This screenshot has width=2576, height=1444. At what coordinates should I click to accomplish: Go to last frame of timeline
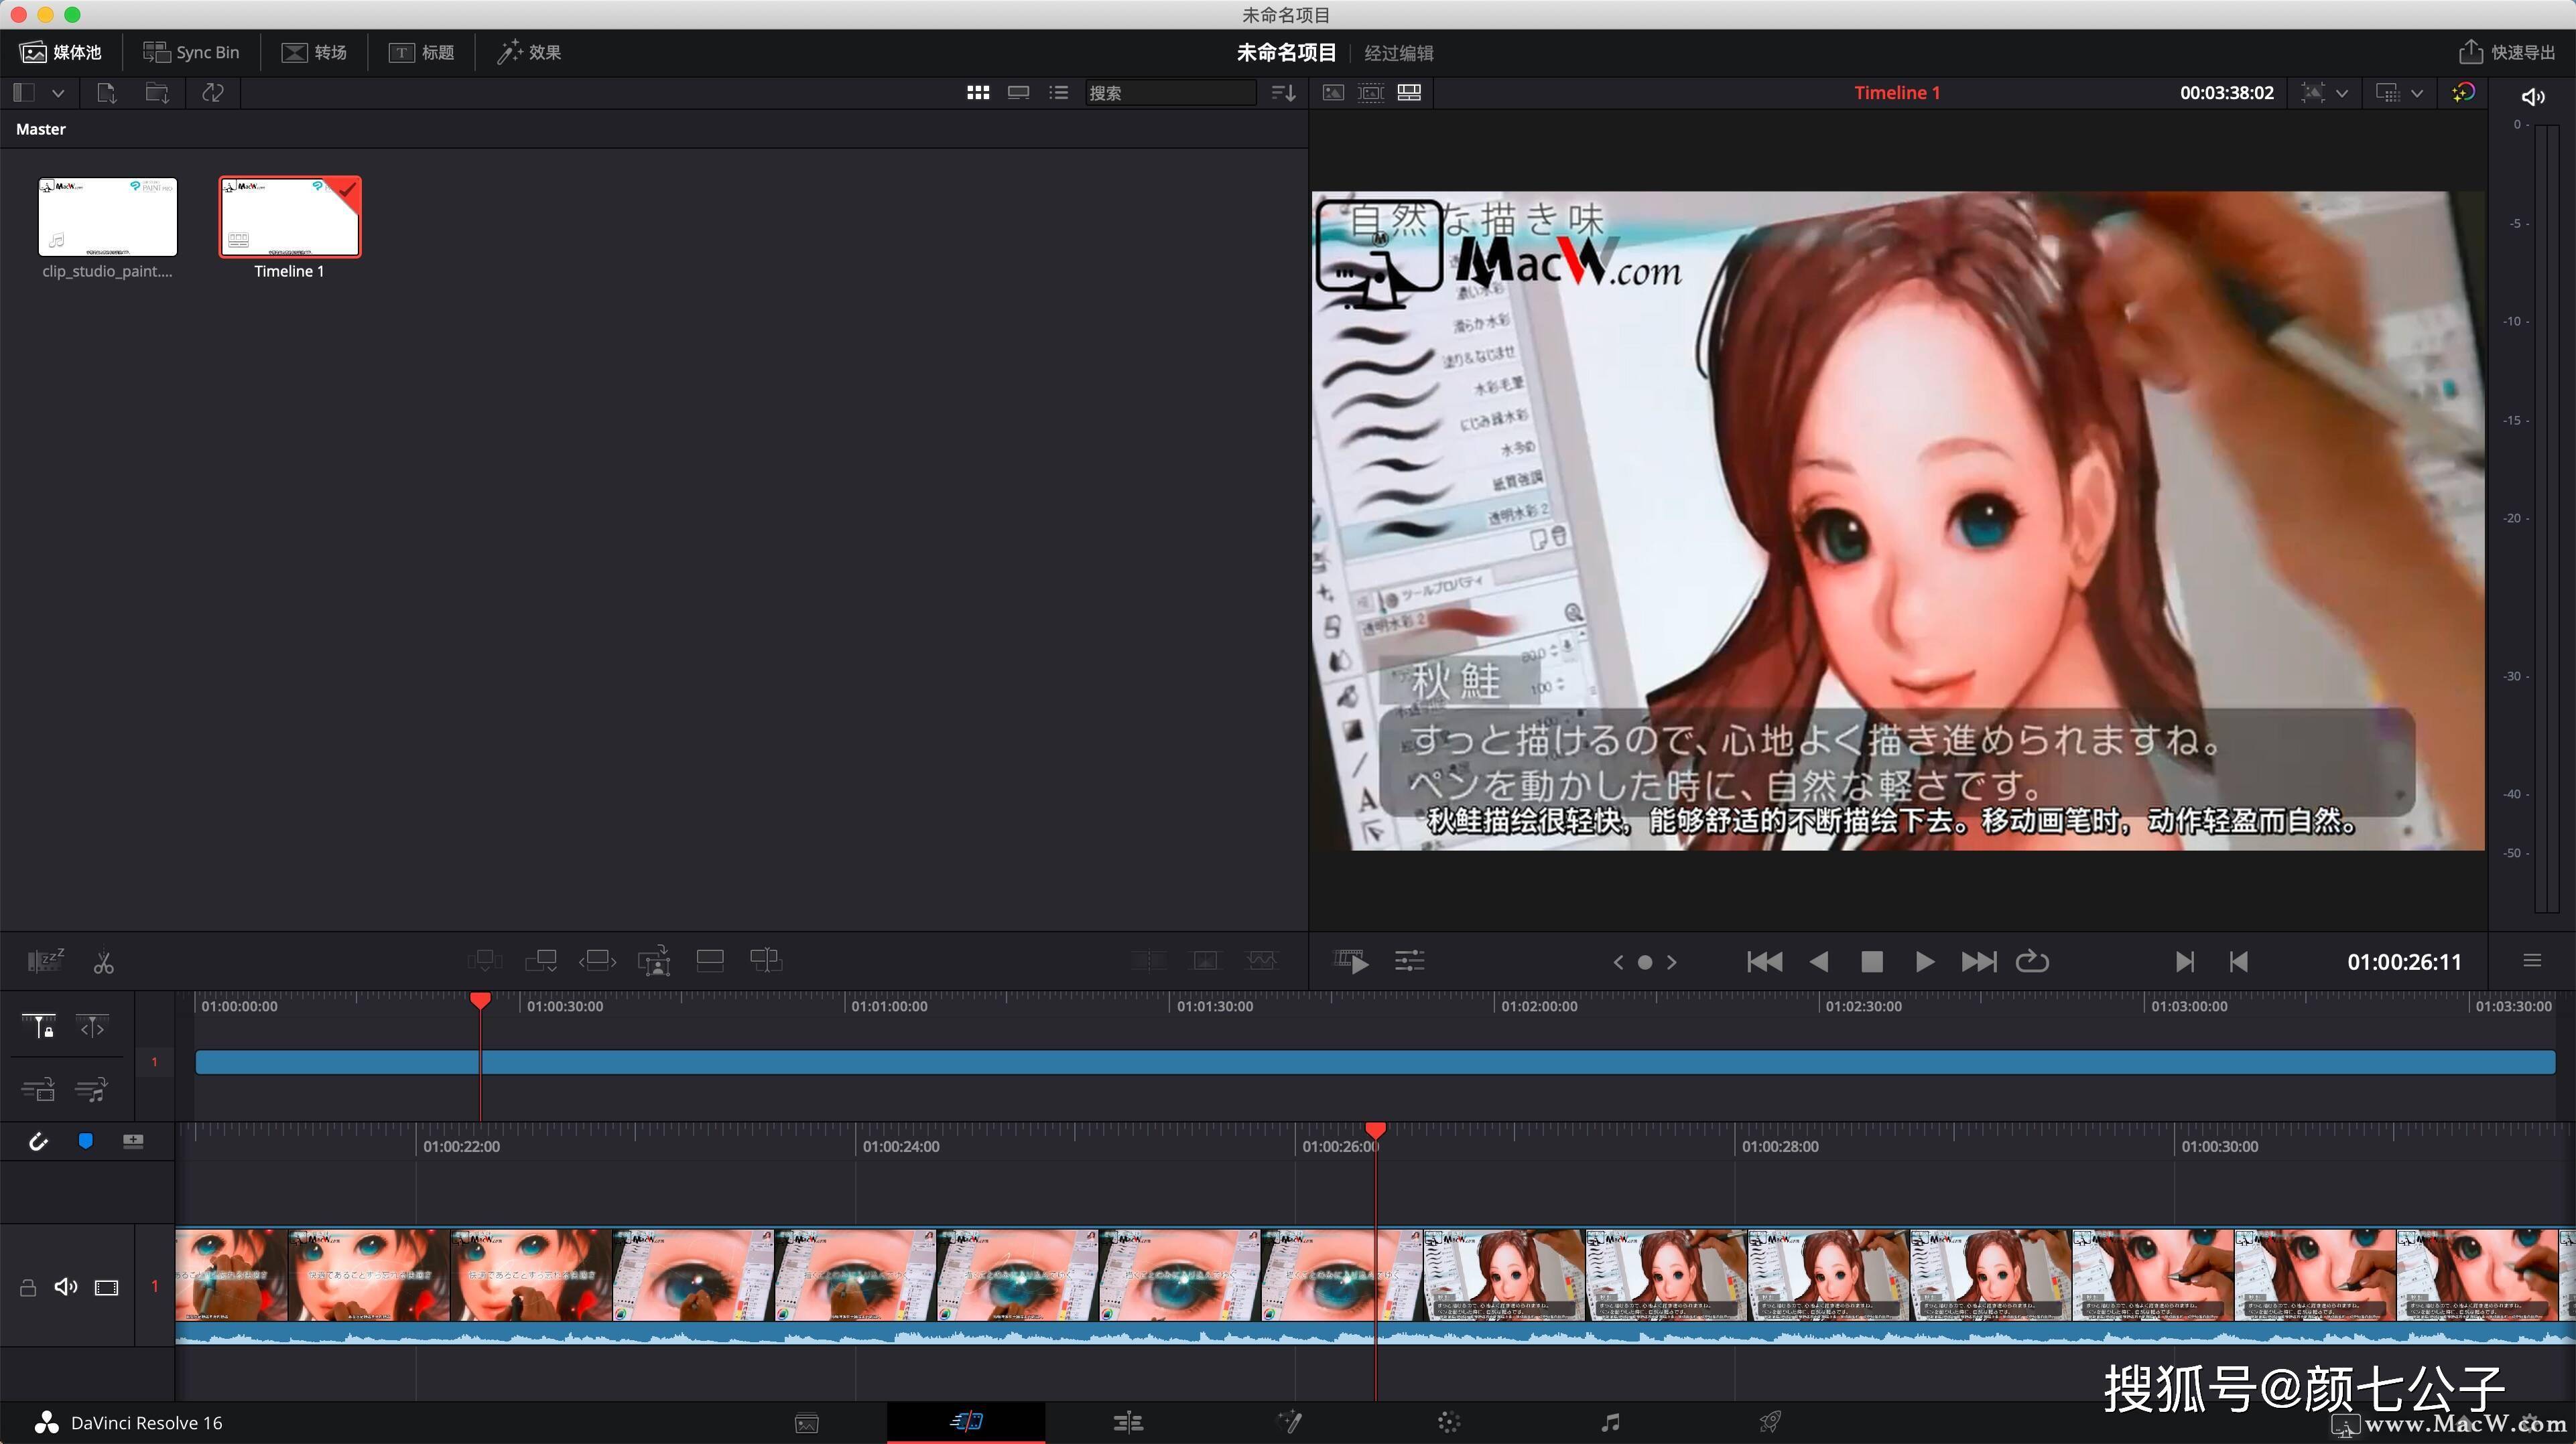[1978, 961]
